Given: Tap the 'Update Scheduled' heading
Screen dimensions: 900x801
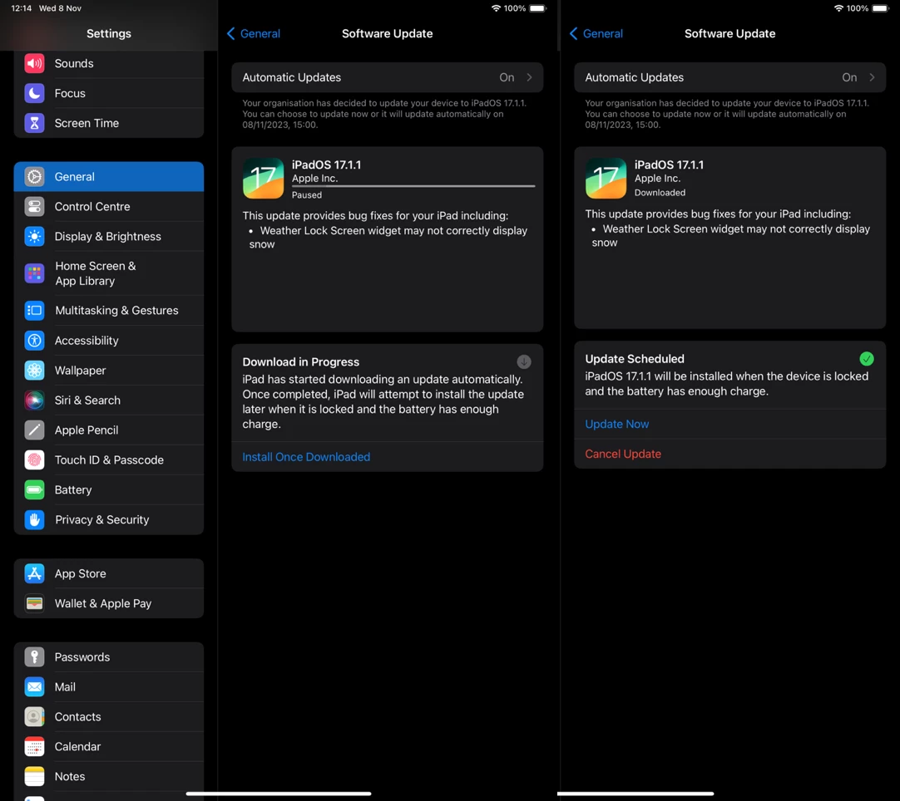Looking at the screenshot, I should (x=635, y=359).
